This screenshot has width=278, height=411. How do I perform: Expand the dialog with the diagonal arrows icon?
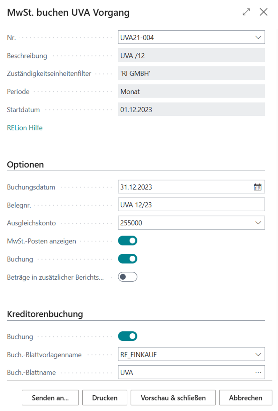point(246,12)
